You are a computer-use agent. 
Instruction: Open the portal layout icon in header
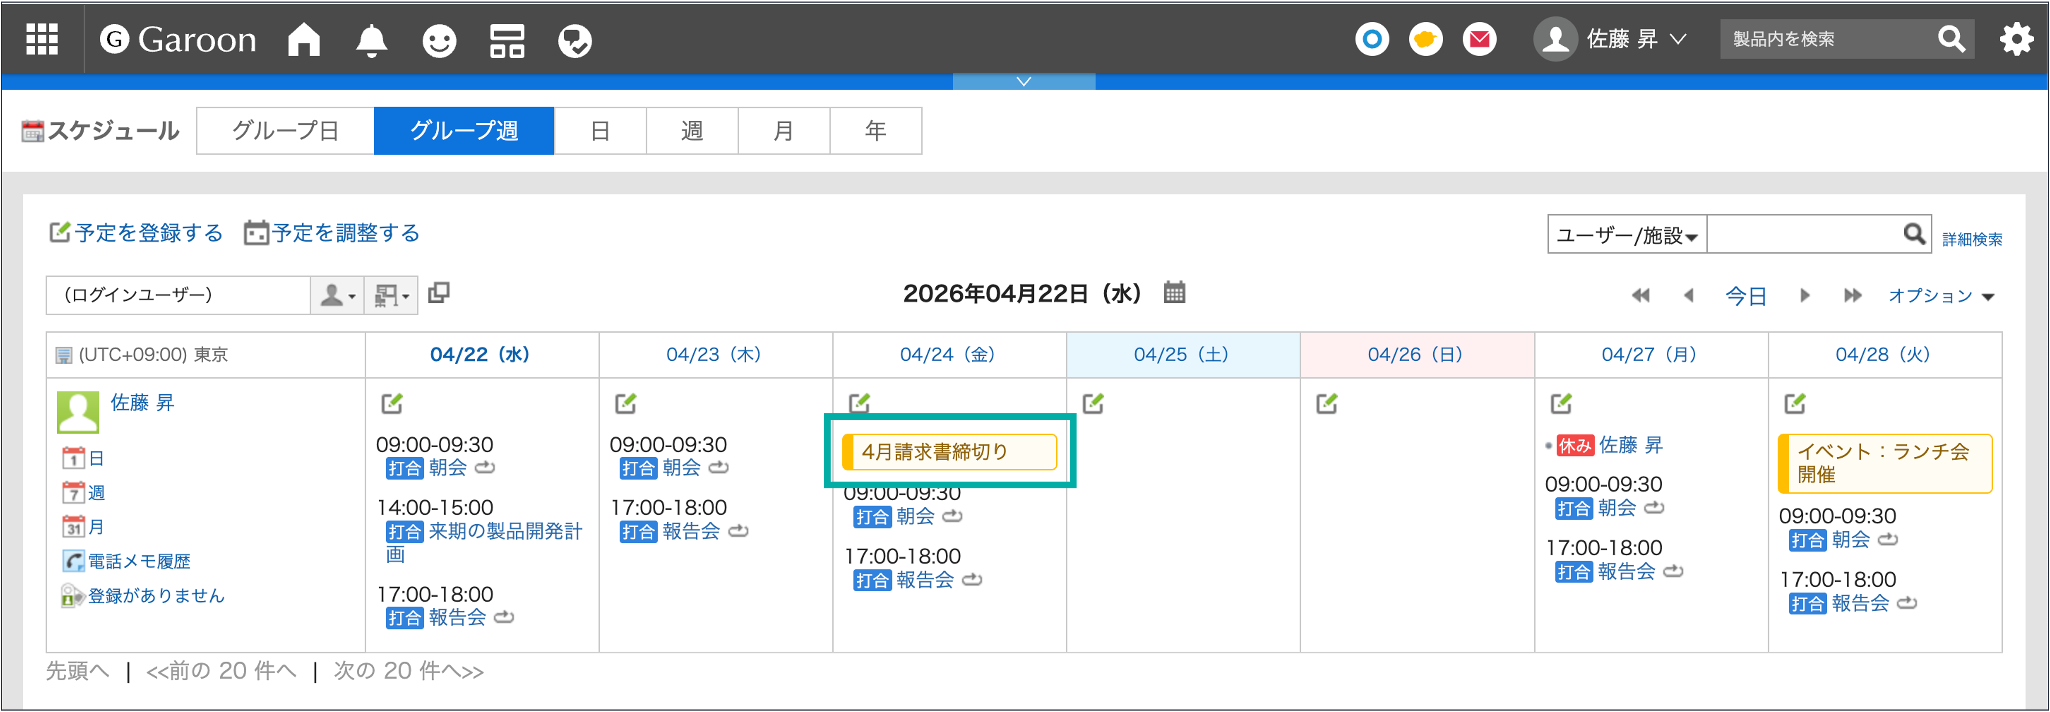[507, 40]
